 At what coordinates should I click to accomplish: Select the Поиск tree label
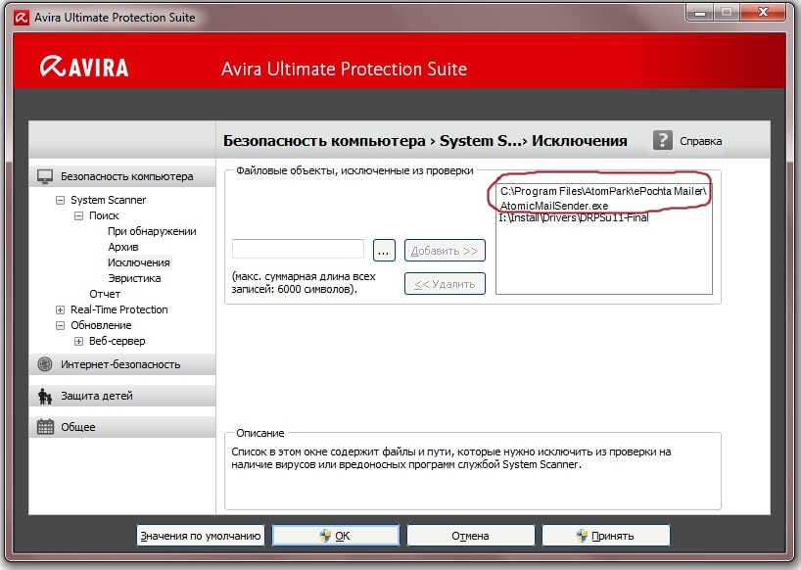click(104, 216)
